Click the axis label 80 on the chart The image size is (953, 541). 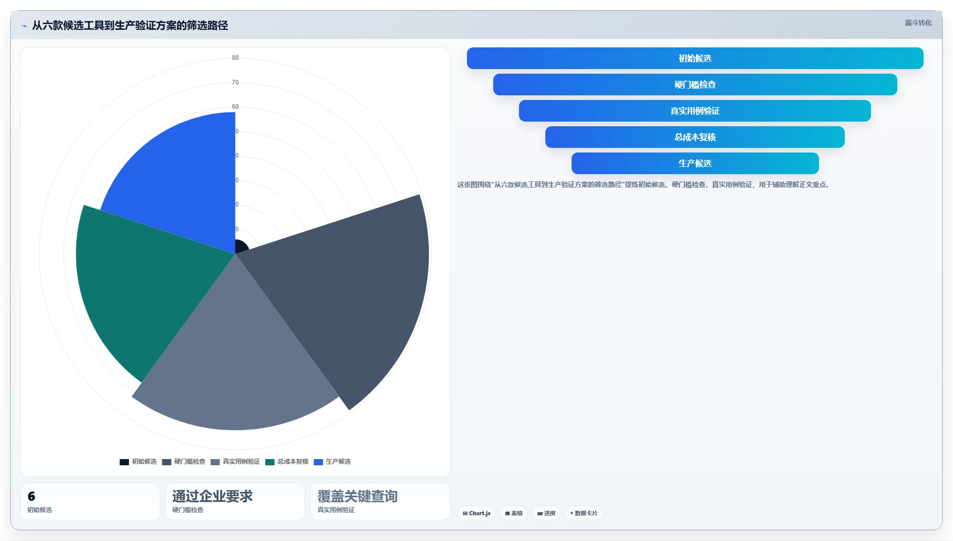[x=235, y=58]
